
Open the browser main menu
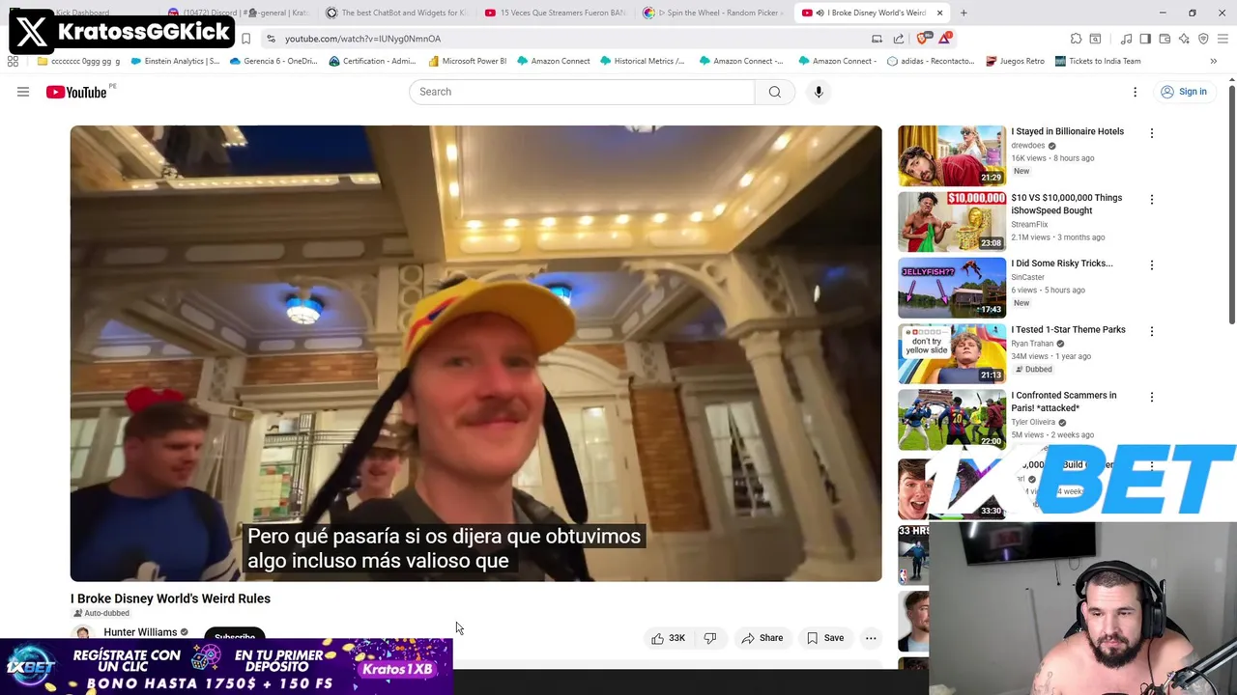tap(1223, 39)
